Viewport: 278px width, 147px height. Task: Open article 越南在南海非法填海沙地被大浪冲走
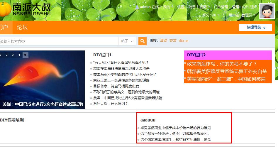point(121,69)
